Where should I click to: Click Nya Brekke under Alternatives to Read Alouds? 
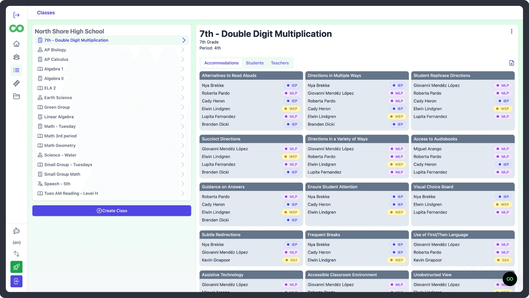(x=213, y=85)
